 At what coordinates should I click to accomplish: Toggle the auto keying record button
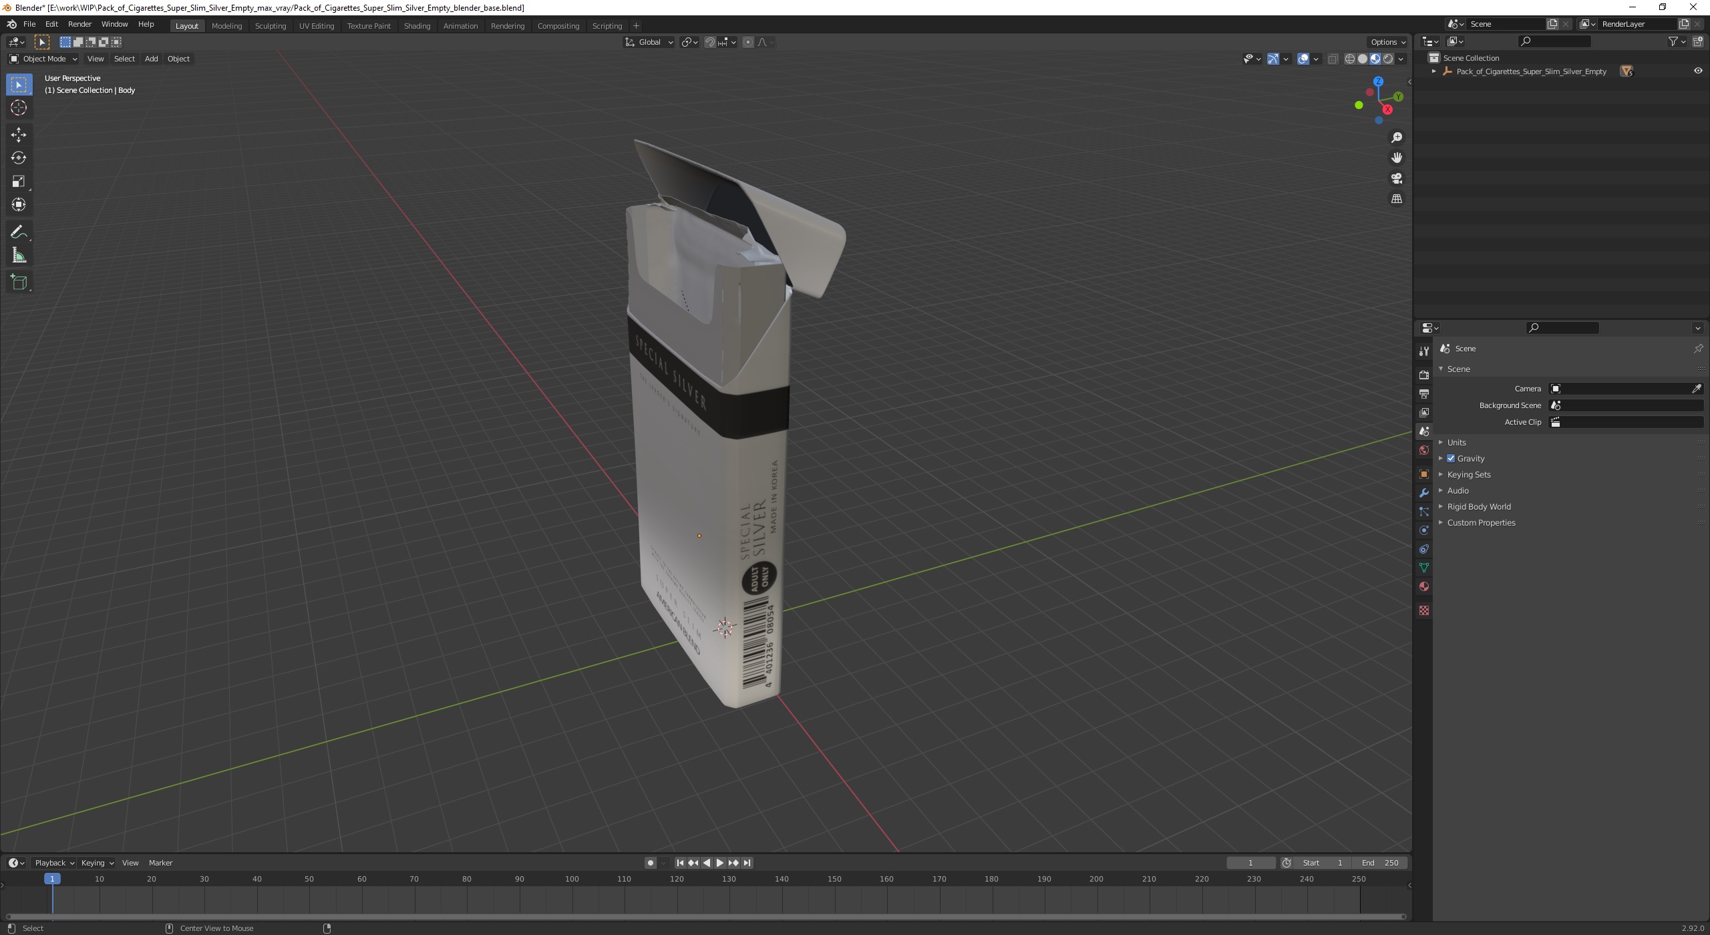point(650,863)
